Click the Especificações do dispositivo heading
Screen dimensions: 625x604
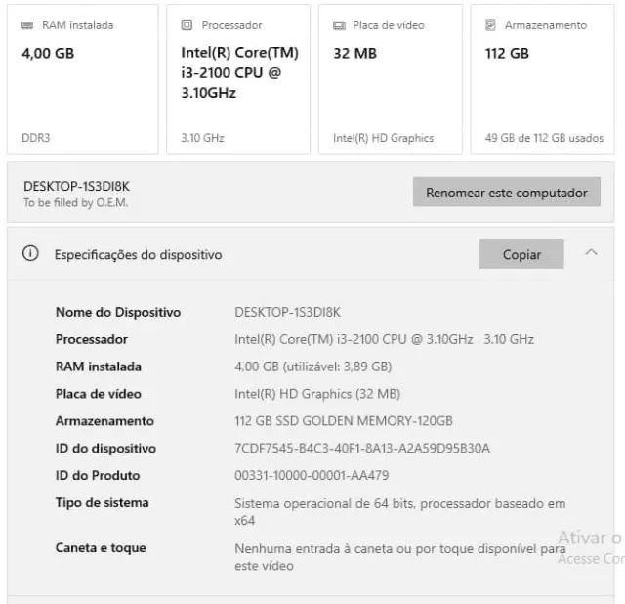pyautogui.click(x=138, y=255)
